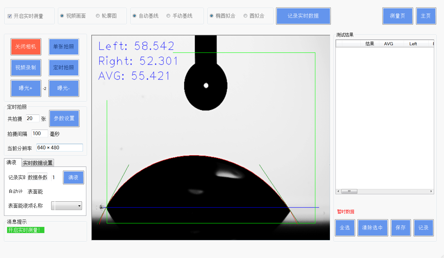
Task: Choose 圆拟合 circle fitting radio button
Action: pos(245,16)
